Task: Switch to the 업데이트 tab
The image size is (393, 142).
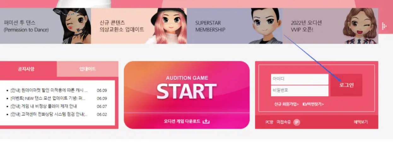Action: pos(88,69)
